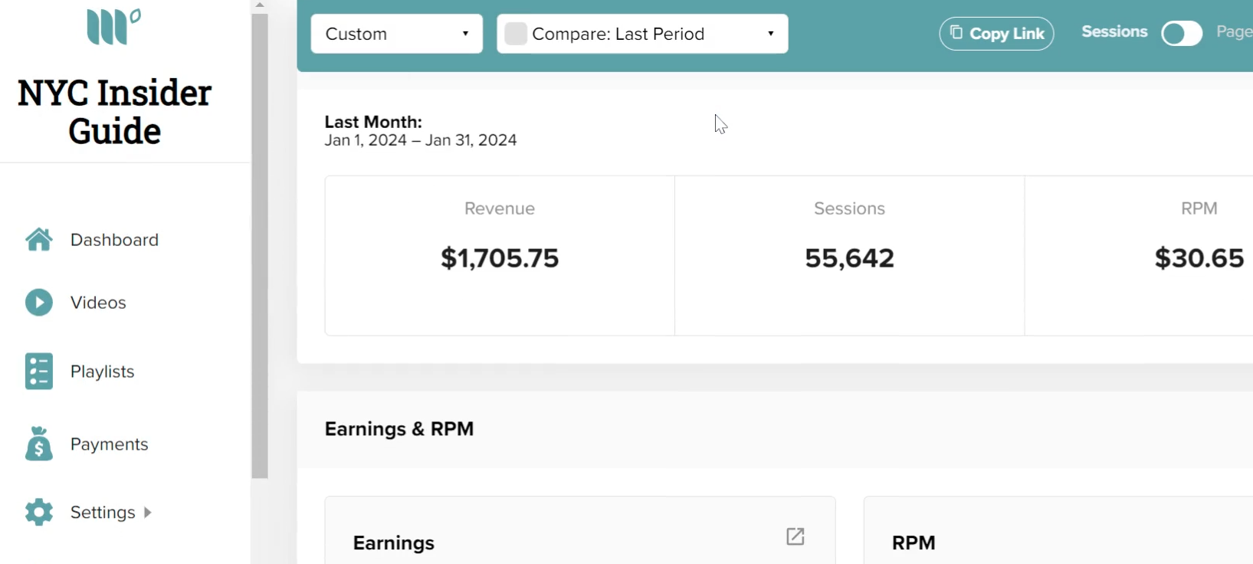
Task: Click the Sessions label beside the toggle
Action: (x=1114, y=32)
